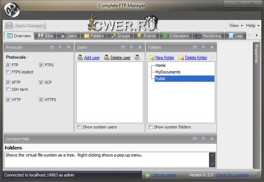Click the Delete user link
This screenshot has height=182, width=264.
coord(120,57)
